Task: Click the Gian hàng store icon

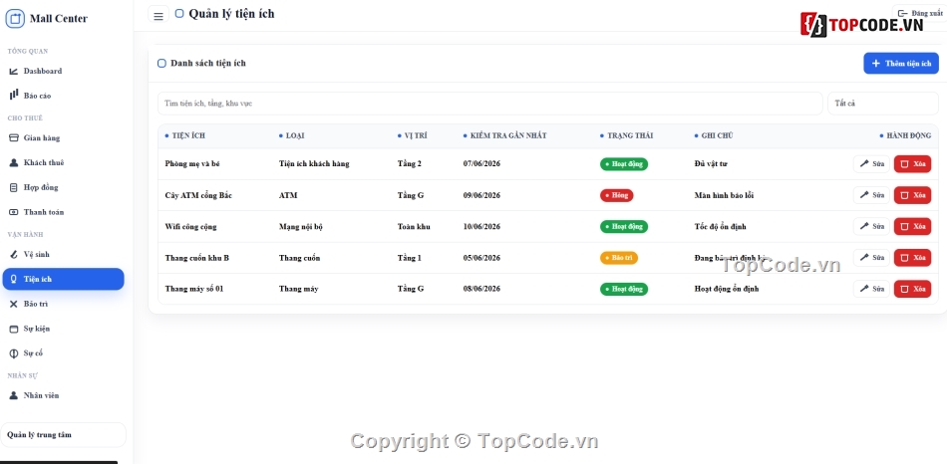Action: point(13,138)
